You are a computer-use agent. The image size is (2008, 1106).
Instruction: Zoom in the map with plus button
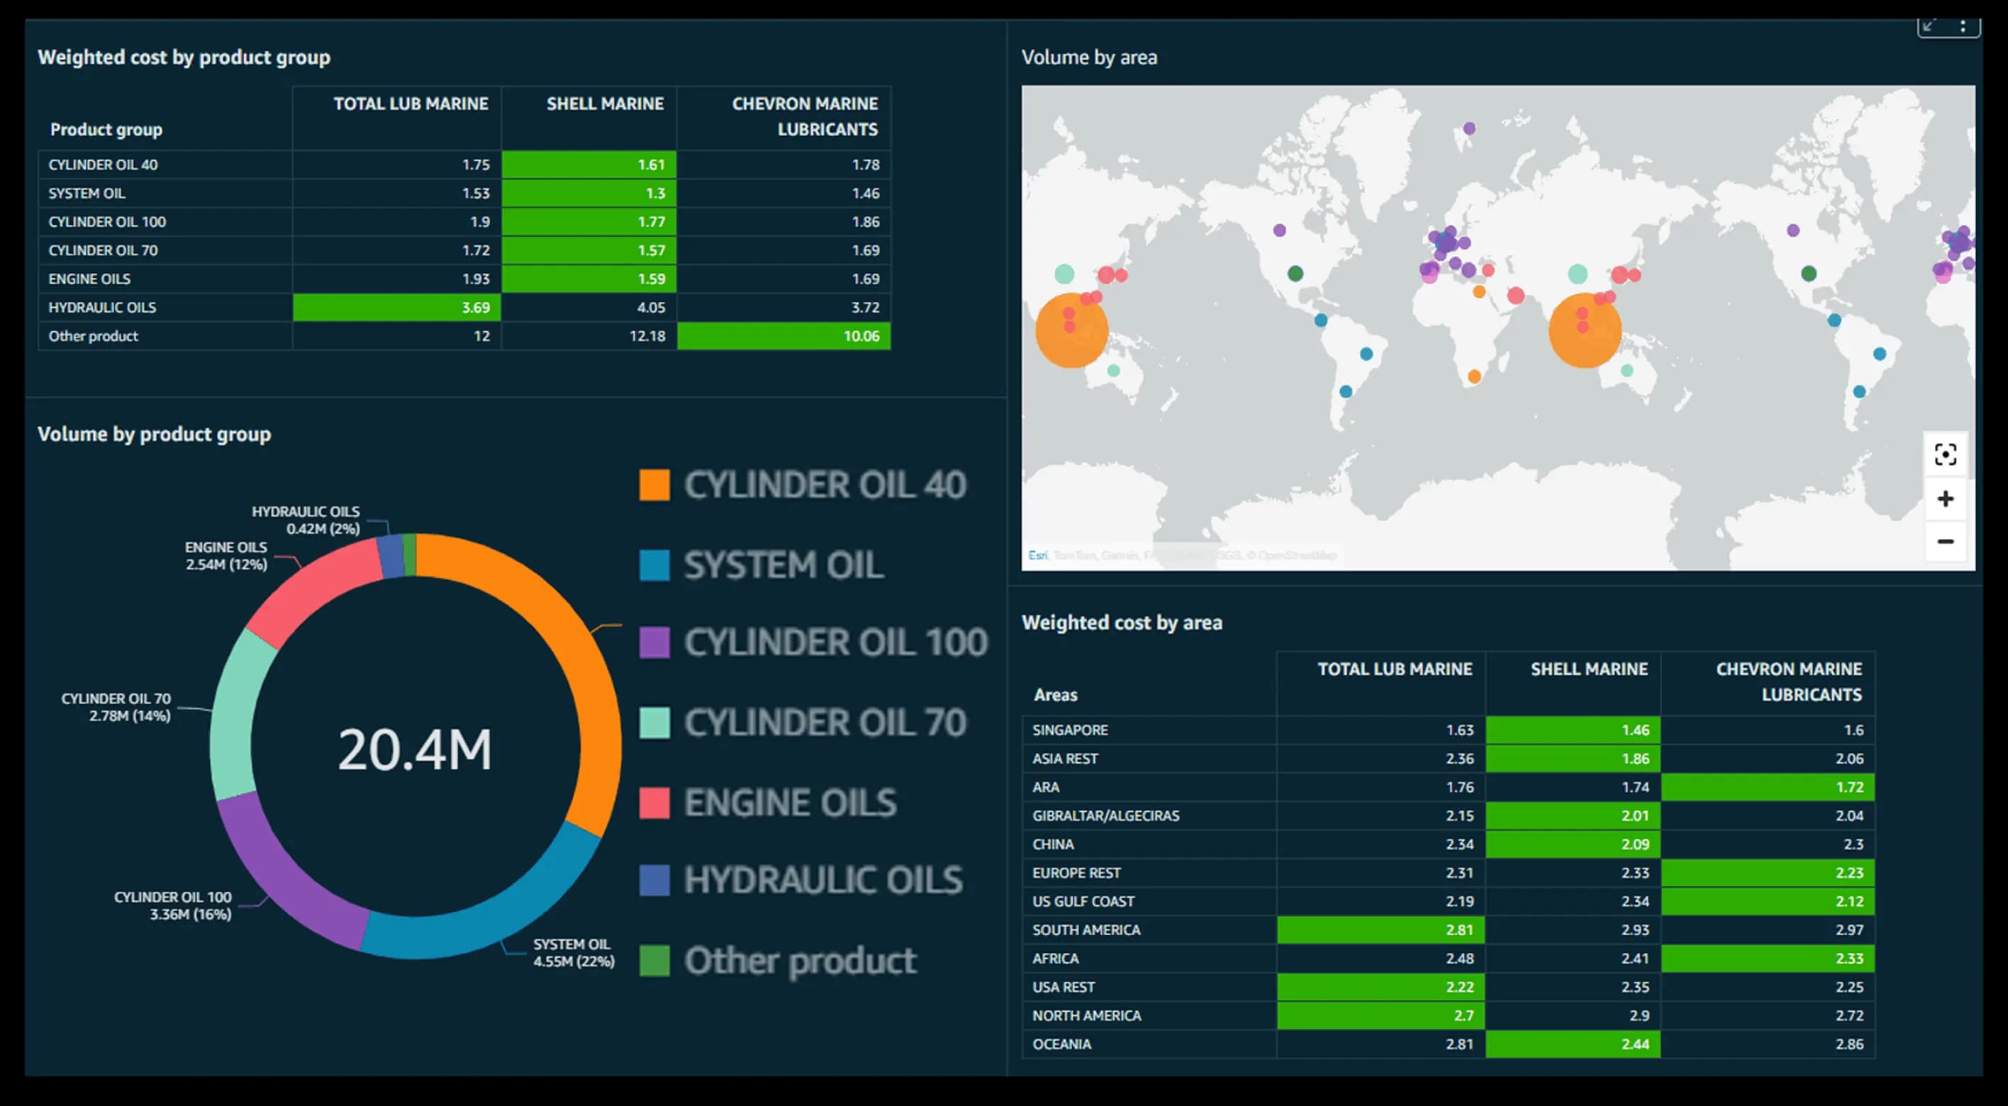(1946, 499)
